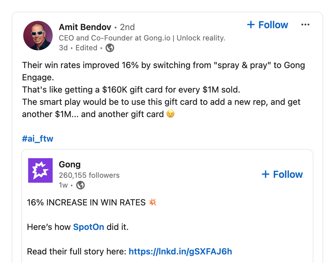Click the globe icon on Gong's post
The image size is (336, 263).
coord(80,185)
